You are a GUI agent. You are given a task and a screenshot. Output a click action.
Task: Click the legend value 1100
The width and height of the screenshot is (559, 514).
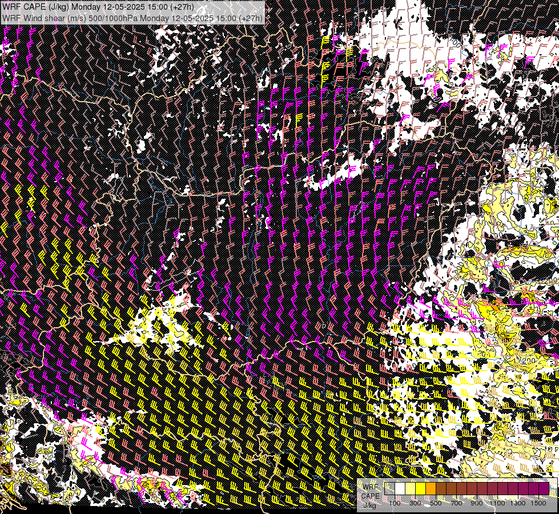497,503
